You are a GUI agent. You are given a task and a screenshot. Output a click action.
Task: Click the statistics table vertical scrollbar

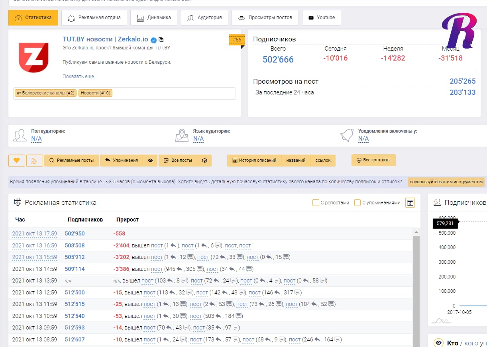[x=416, y=291]
